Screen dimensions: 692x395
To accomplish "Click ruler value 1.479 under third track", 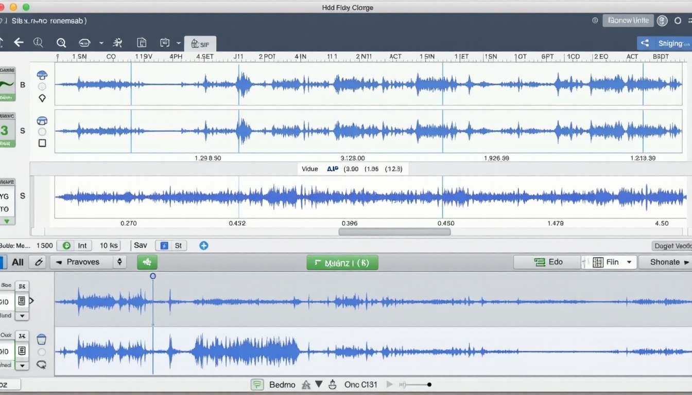I will [555, 223].
